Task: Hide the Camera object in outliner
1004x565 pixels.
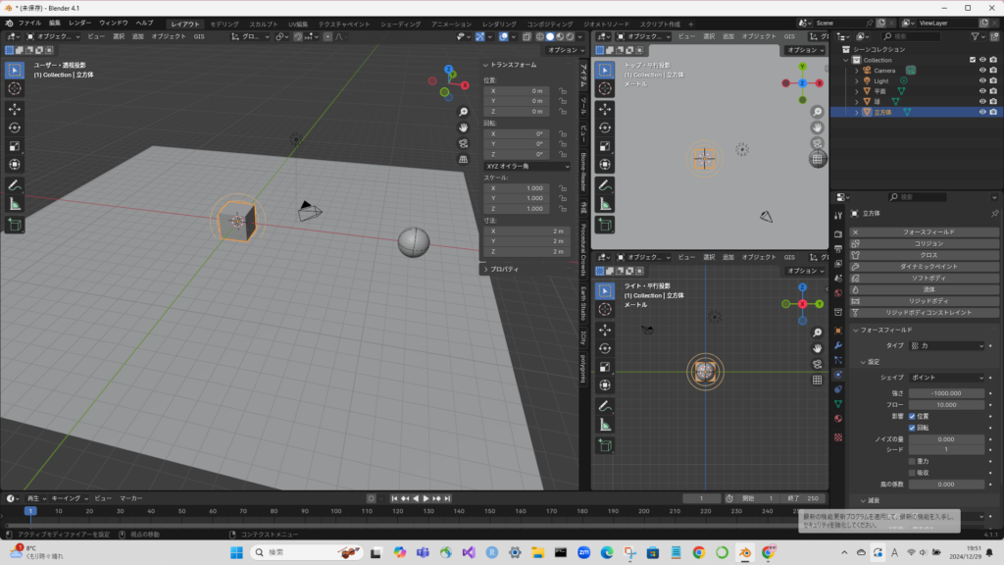Action: click(981, 71)
